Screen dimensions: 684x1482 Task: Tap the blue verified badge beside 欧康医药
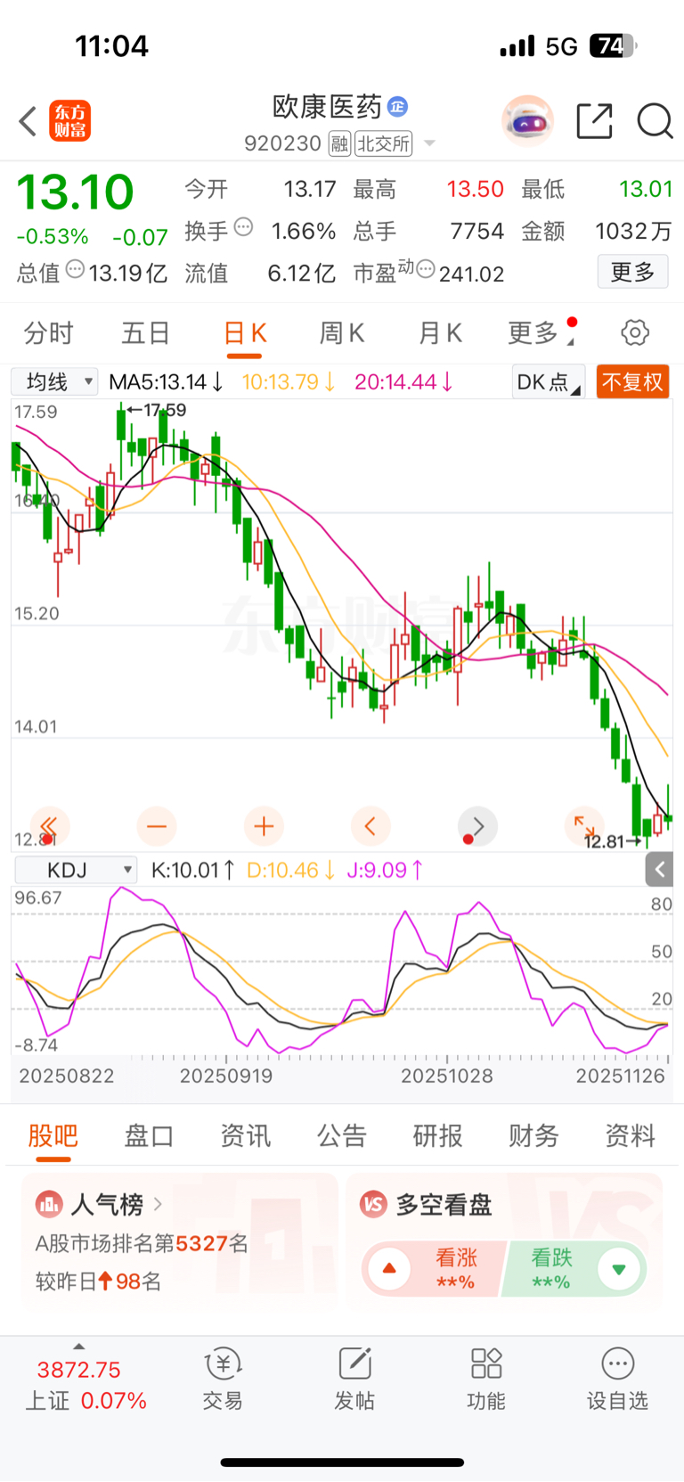pos(397,107)
